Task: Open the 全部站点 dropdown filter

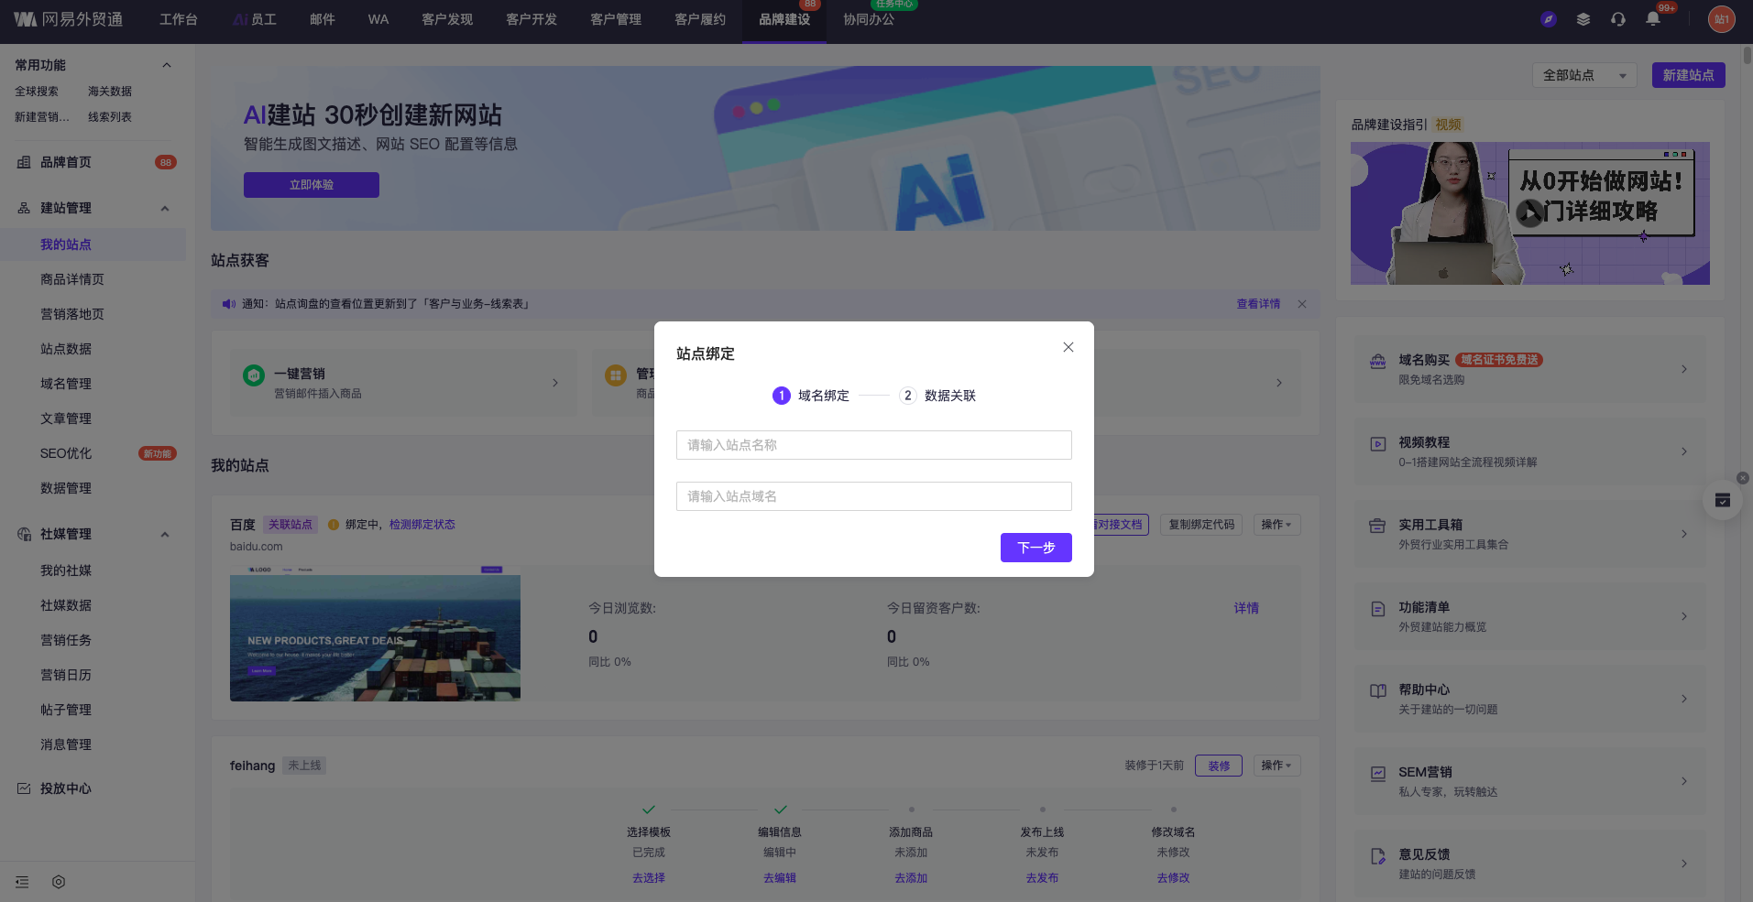Action: tap(1583, 75)
